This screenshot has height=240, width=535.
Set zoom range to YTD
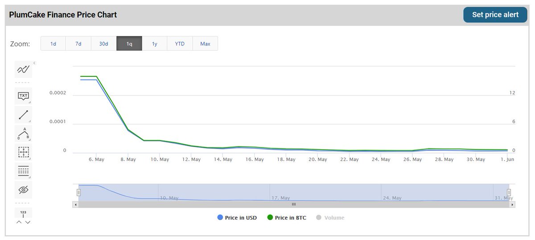(x=180, y=44)
